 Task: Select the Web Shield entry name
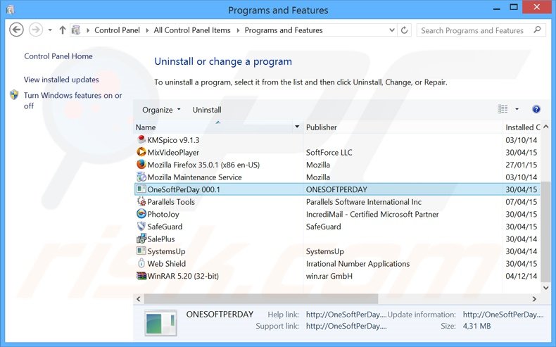167,264
